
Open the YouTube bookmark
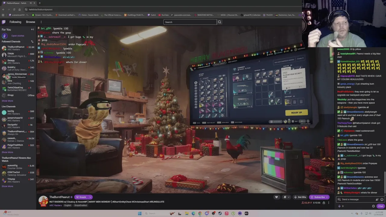pyautogui.click(x=163, y=15)
